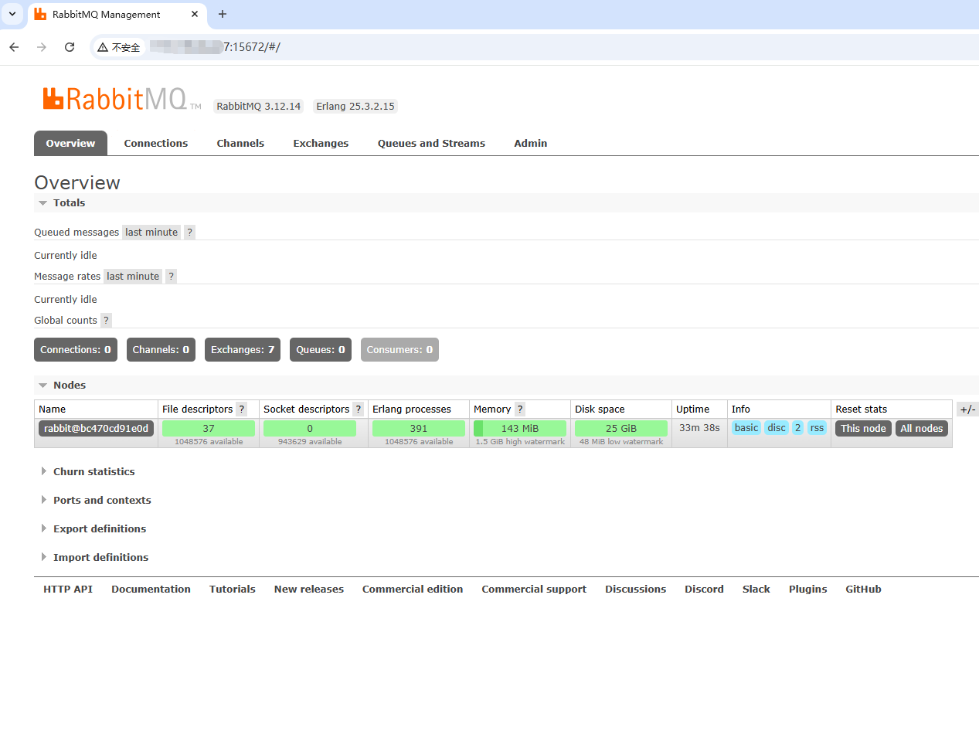Click the Connections: 0 count button
Image resolution: width=979 pixels, height=734 pixels.
76,349
